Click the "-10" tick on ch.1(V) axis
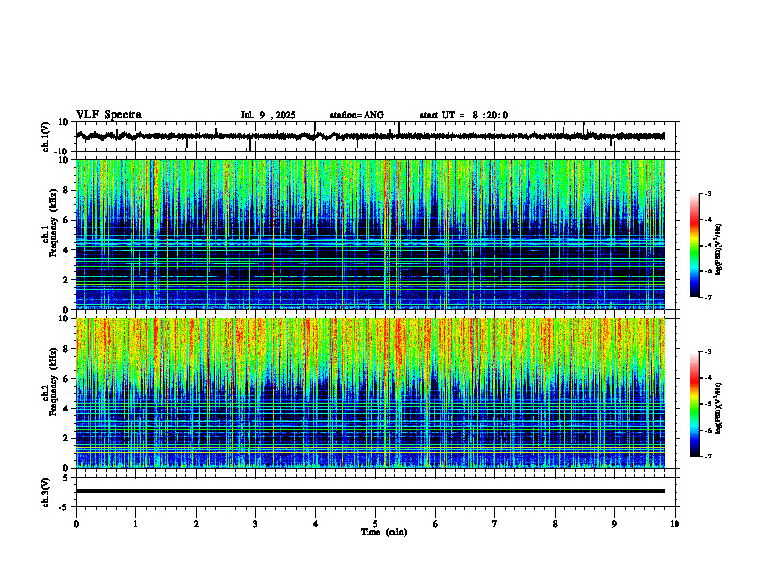 click(x=61, y=152)
